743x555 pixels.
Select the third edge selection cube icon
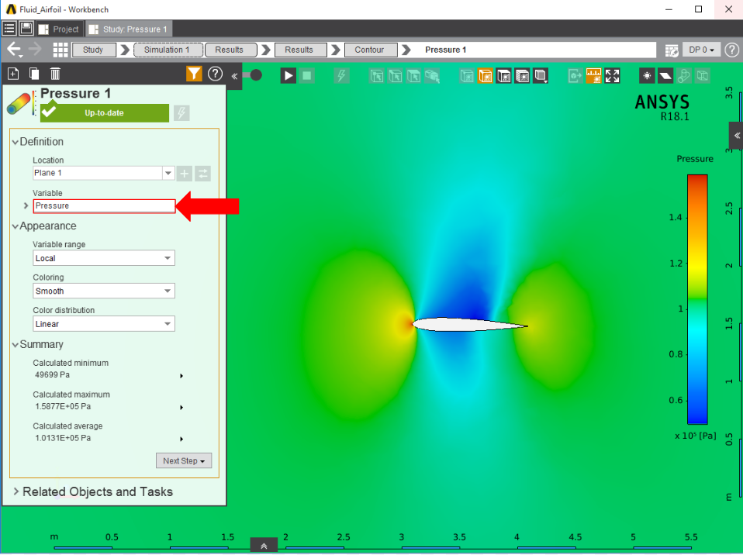[413, 76]
